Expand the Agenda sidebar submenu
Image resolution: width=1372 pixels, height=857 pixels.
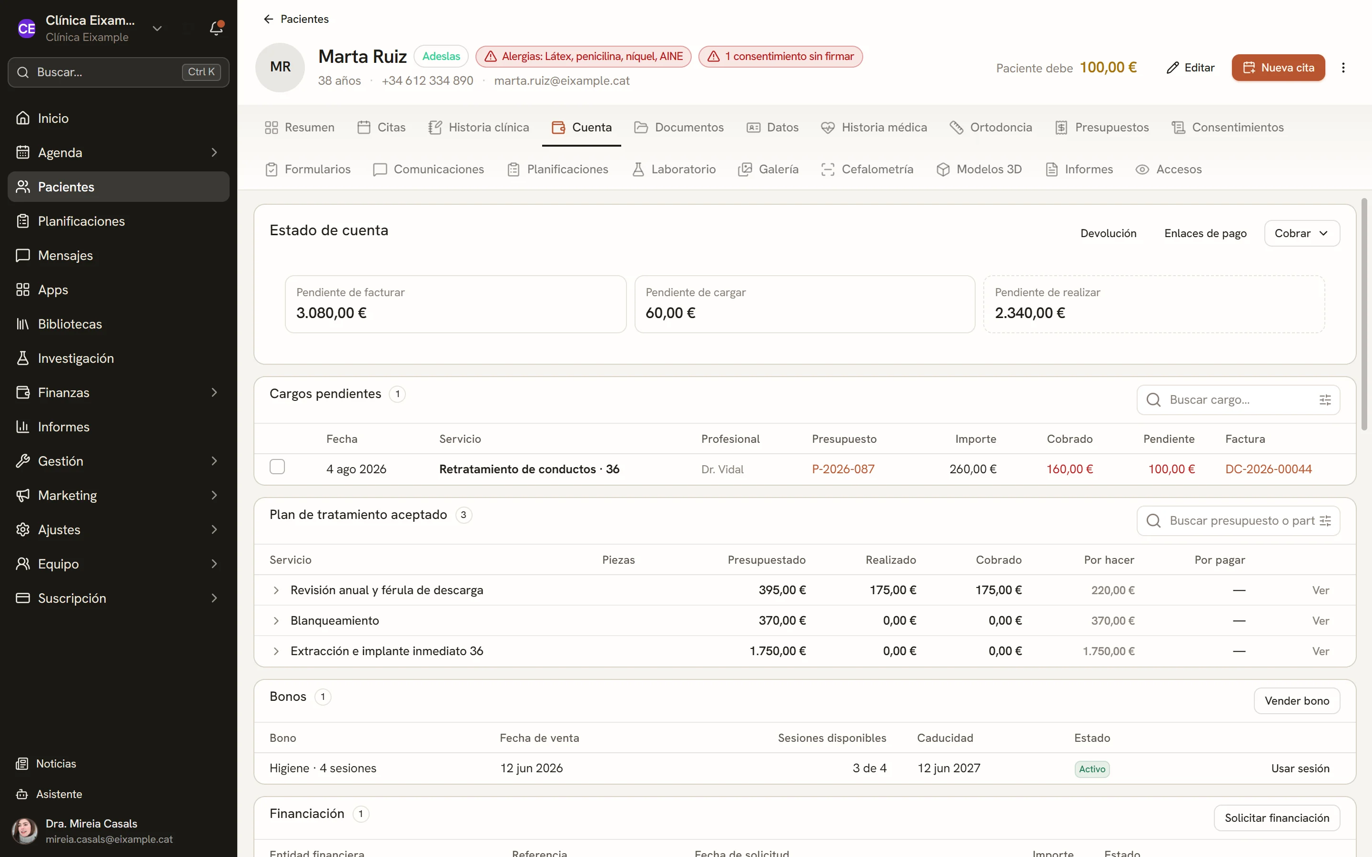click(x=214, y=152)
